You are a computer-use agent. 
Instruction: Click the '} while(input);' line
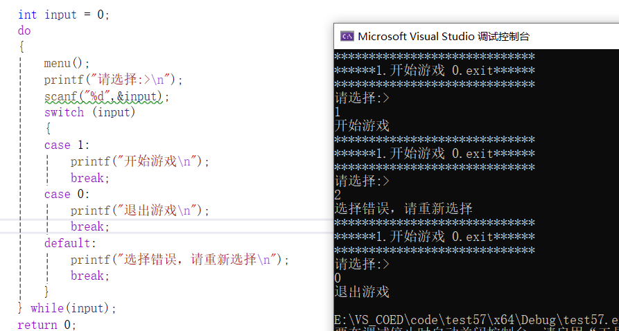[67, 308]
